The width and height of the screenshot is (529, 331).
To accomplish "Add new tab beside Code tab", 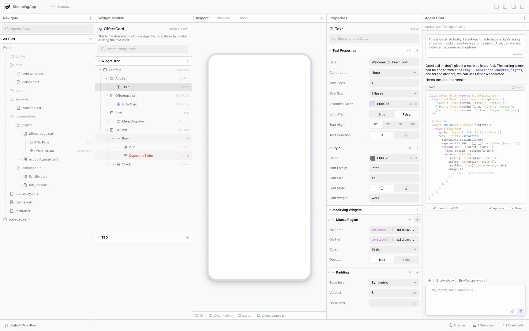I will point(322,18).
